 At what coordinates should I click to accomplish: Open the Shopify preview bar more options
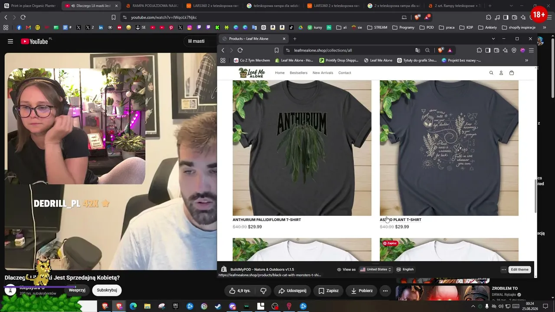[504, 270]
